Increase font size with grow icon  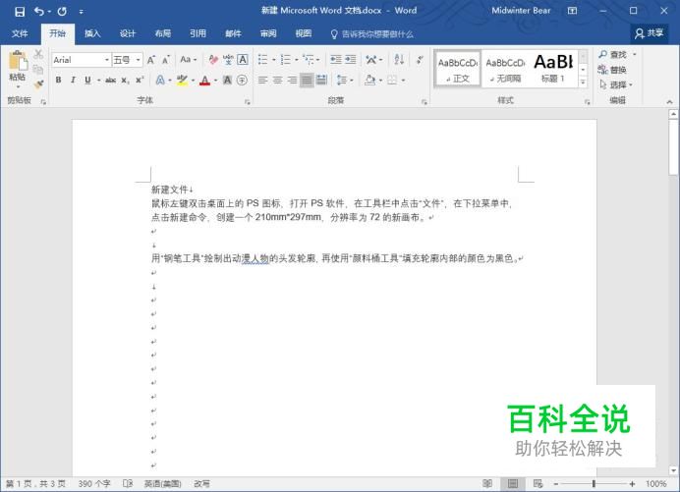151,60
